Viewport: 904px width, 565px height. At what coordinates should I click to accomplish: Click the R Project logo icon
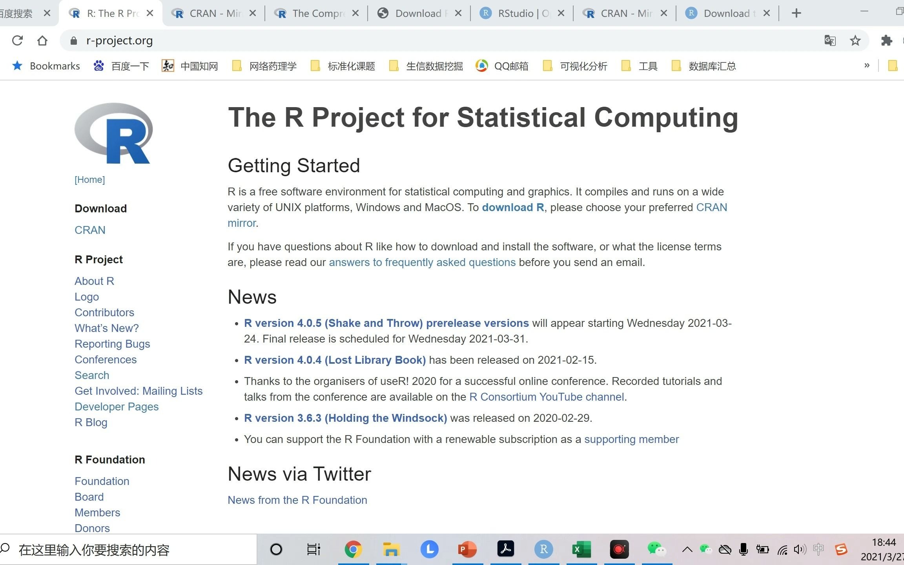coord(115,134)
